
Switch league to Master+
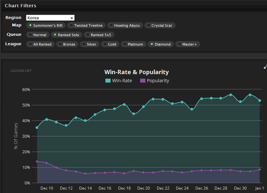coord(187,44)
